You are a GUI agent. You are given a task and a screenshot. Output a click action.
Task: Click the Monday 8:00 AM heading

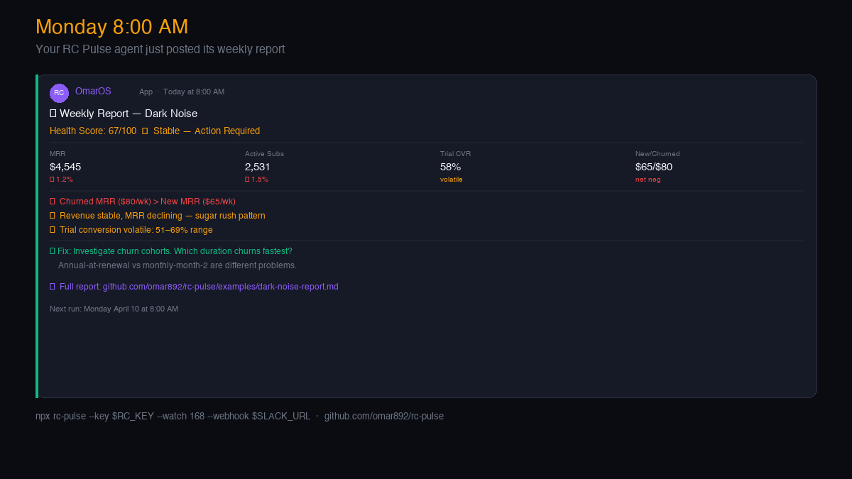[112, 27]
